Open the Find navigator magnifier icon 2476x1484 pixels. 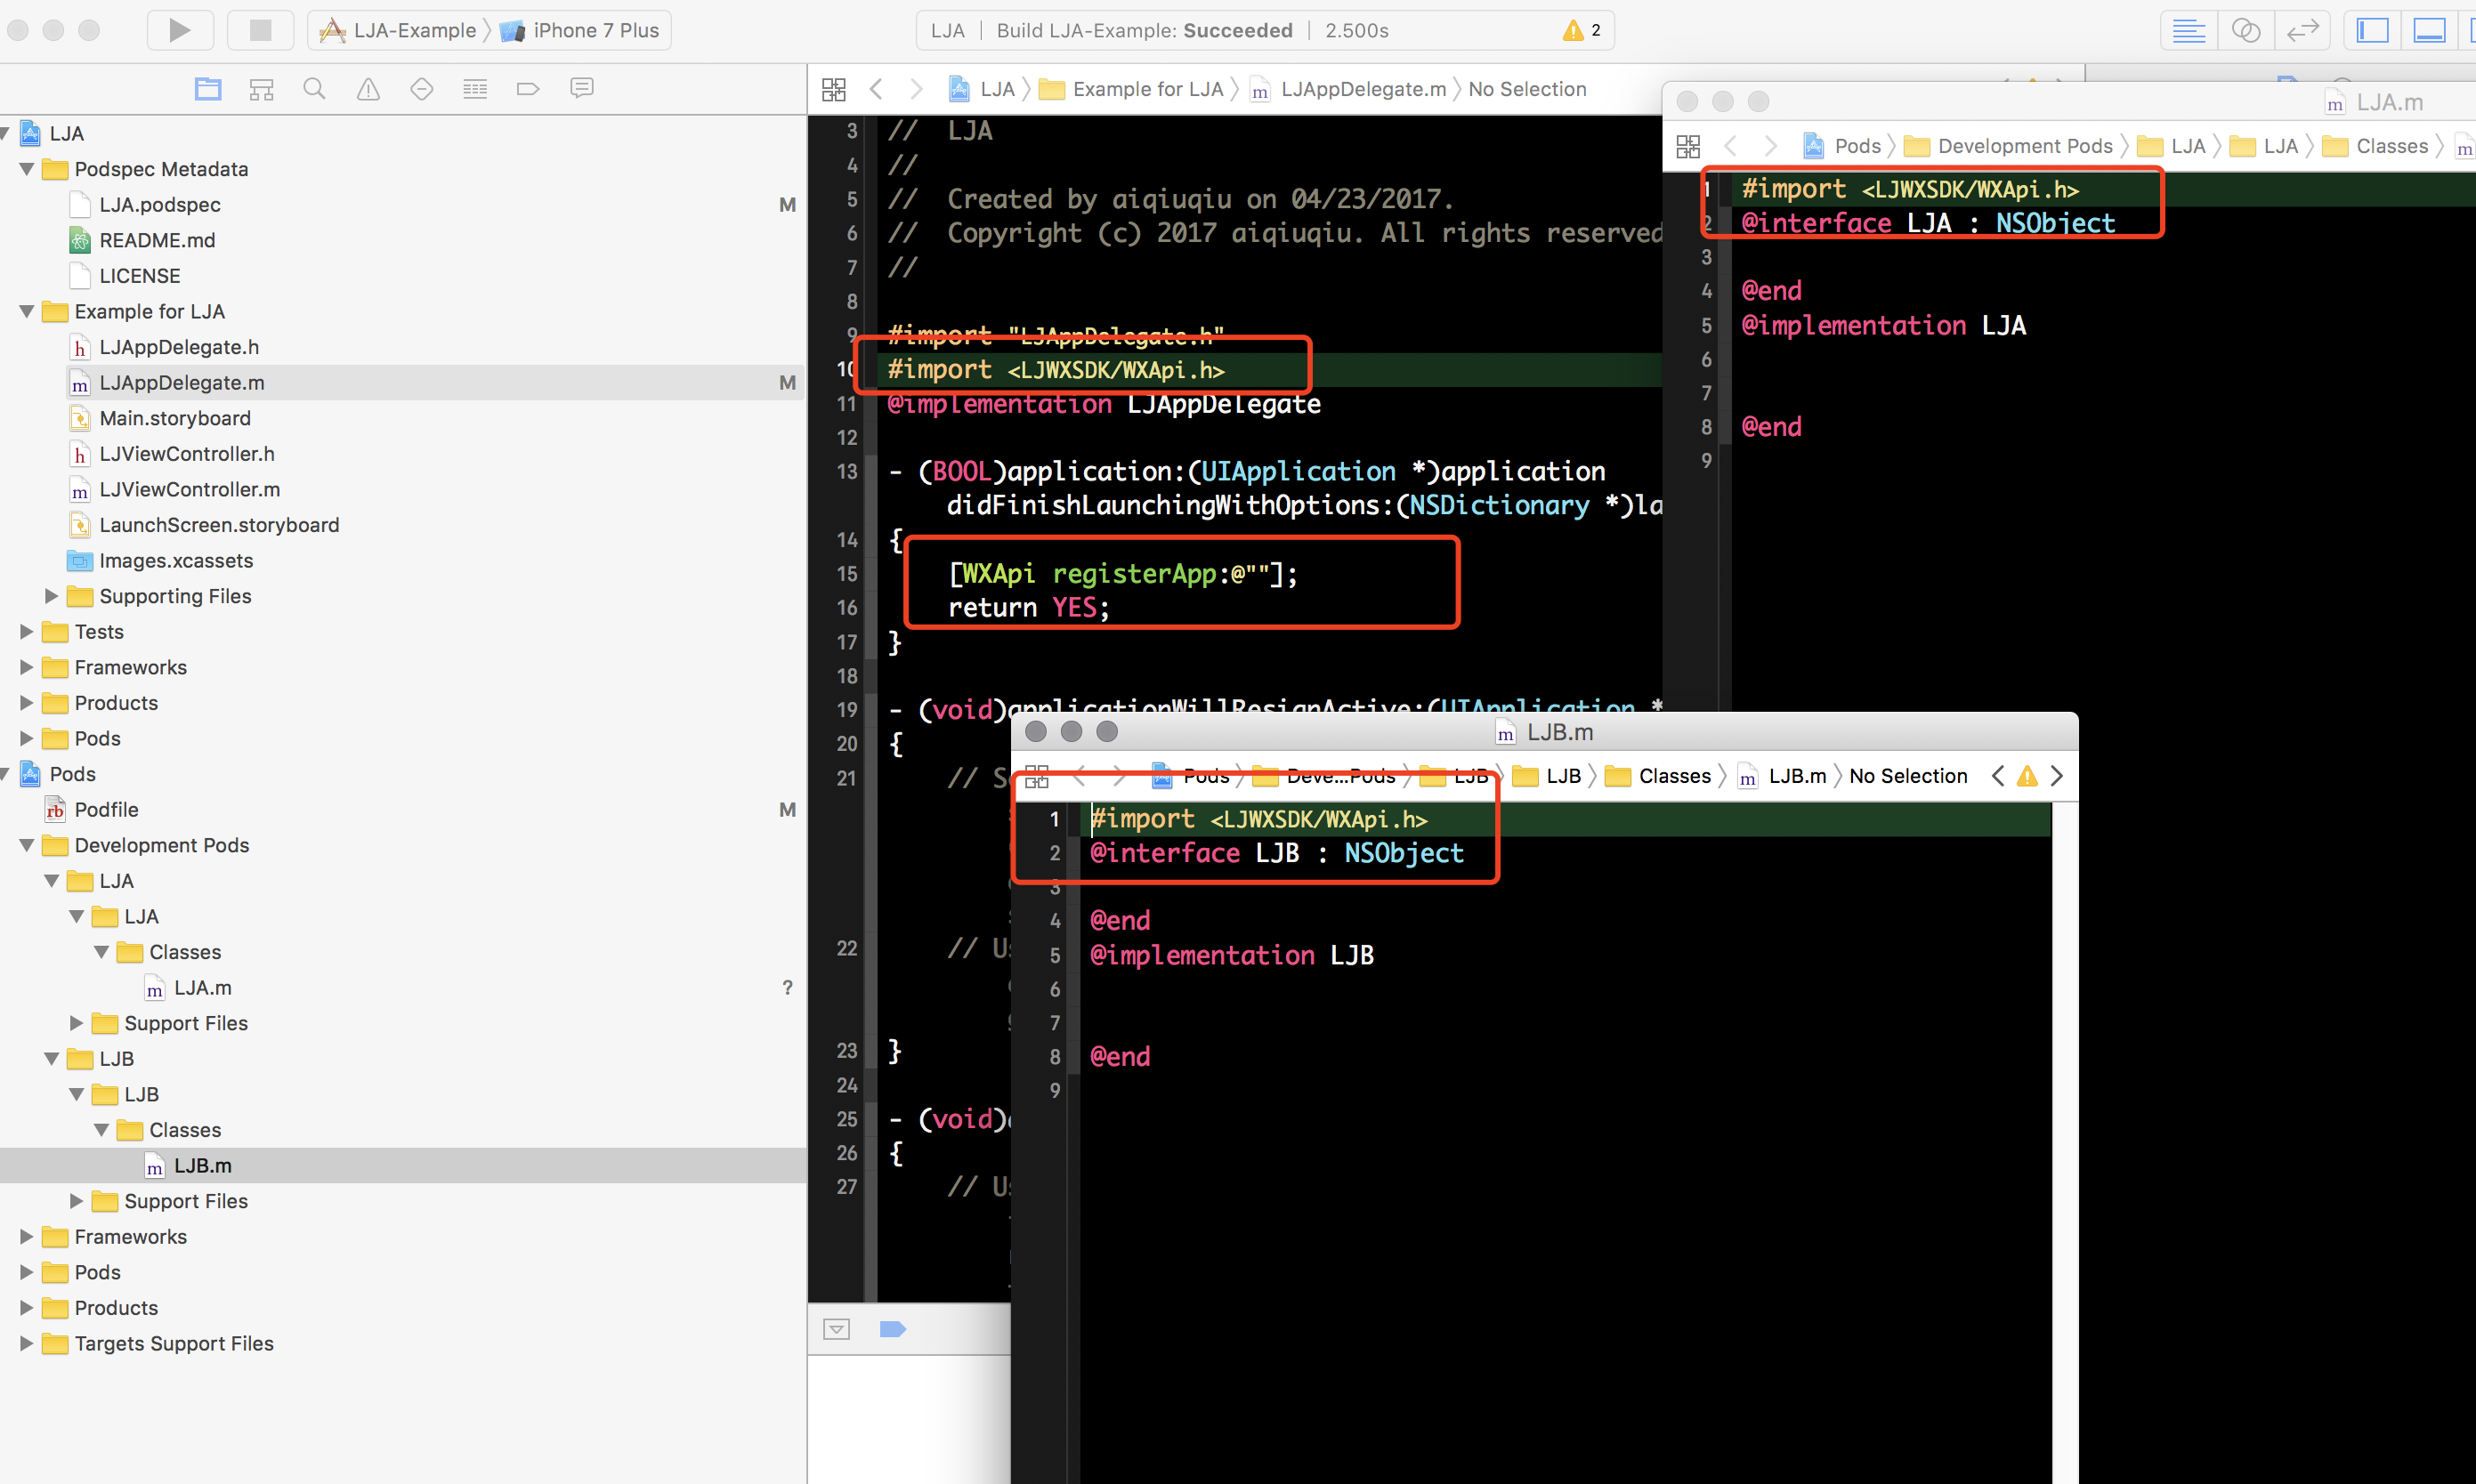[314, 88]
